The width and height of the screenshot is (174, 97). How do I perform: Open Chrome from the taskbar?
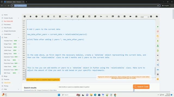[x=115, y=95]
